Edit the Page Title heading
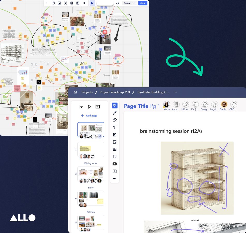Viewport: 246px width, 233px height. click(x=136, y=106)
